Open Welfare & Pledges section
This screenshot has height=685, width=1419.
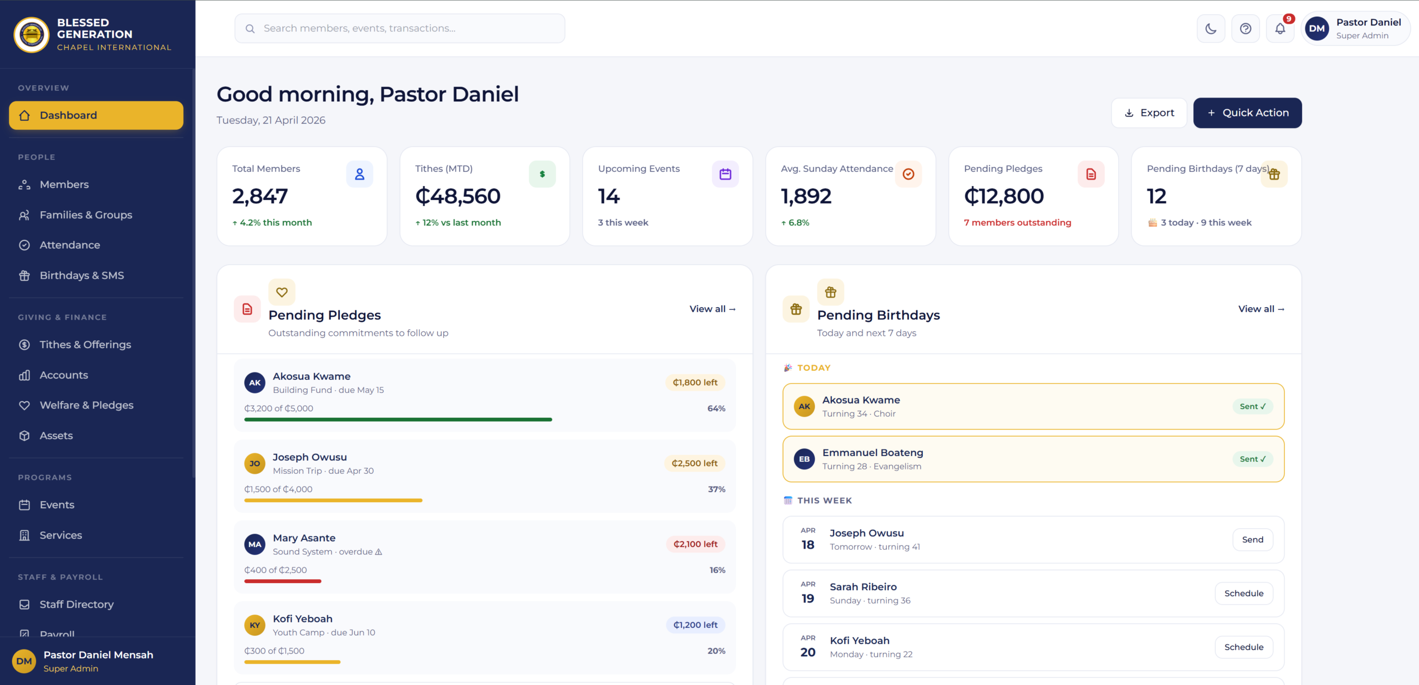click(96, 405)
